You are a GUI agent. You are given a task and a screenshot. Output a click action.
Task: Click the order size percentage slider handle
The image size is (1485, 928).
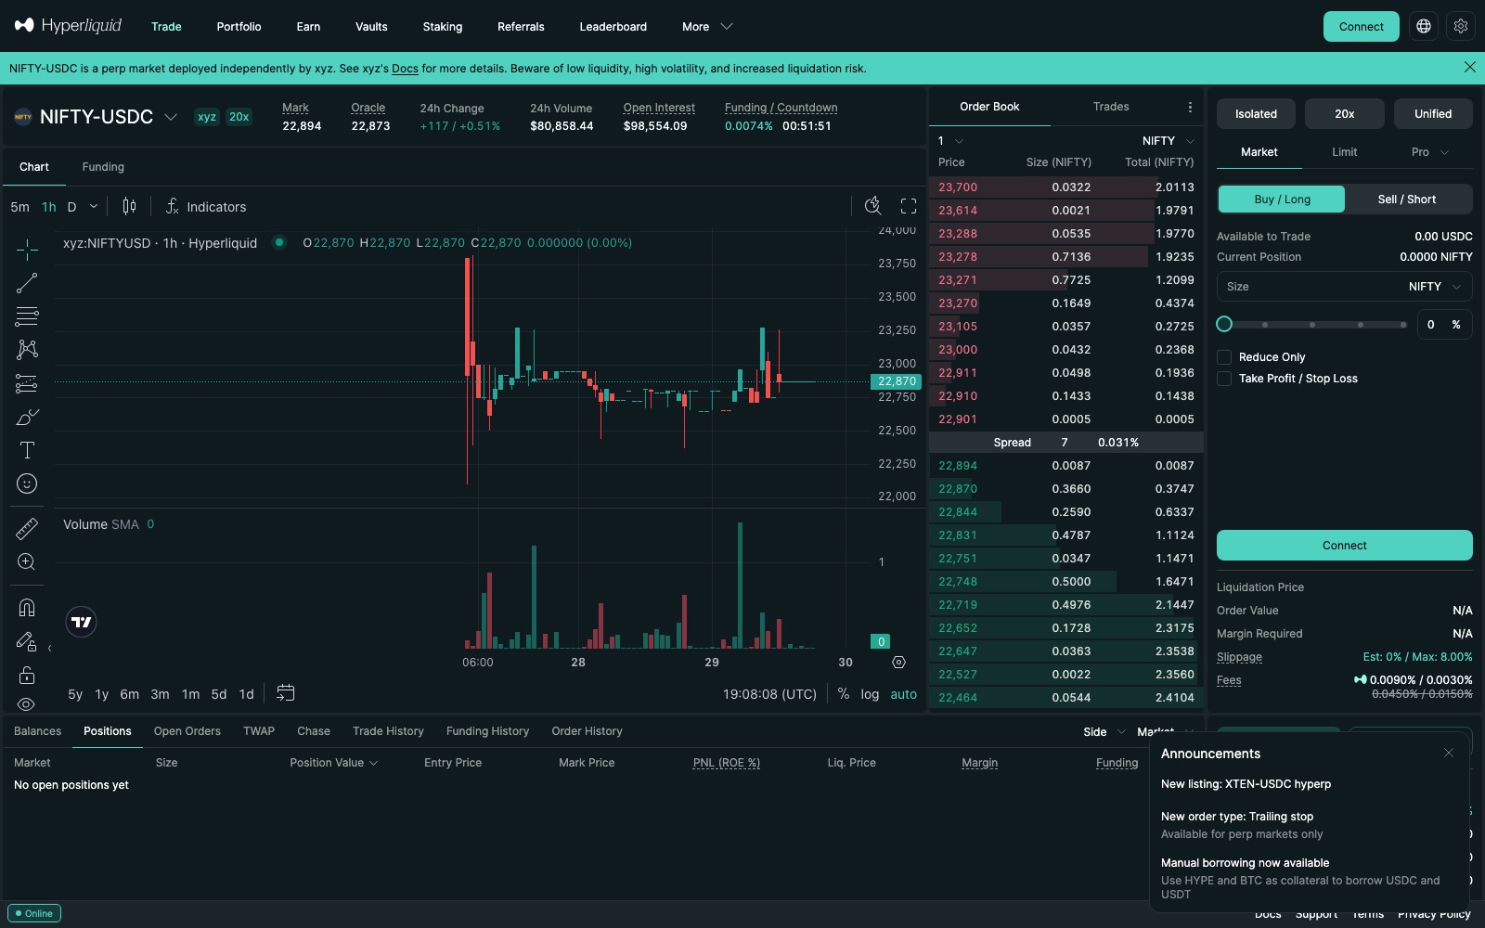[x=1224, y=324]
